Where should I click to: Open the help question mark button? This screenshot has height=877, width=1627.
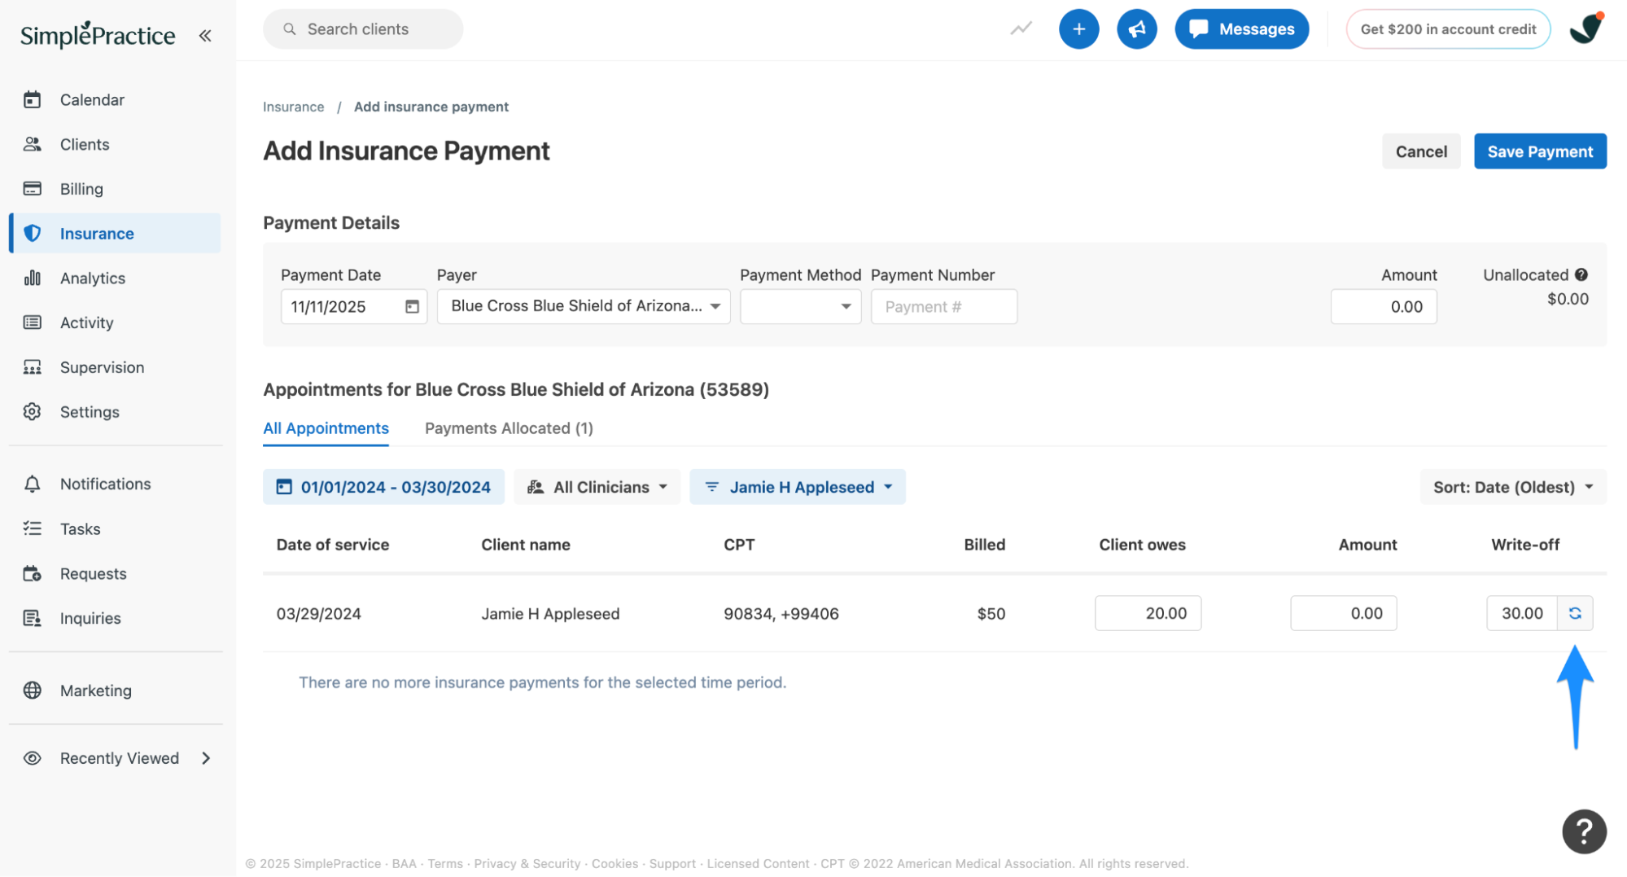pos(1584,831)
